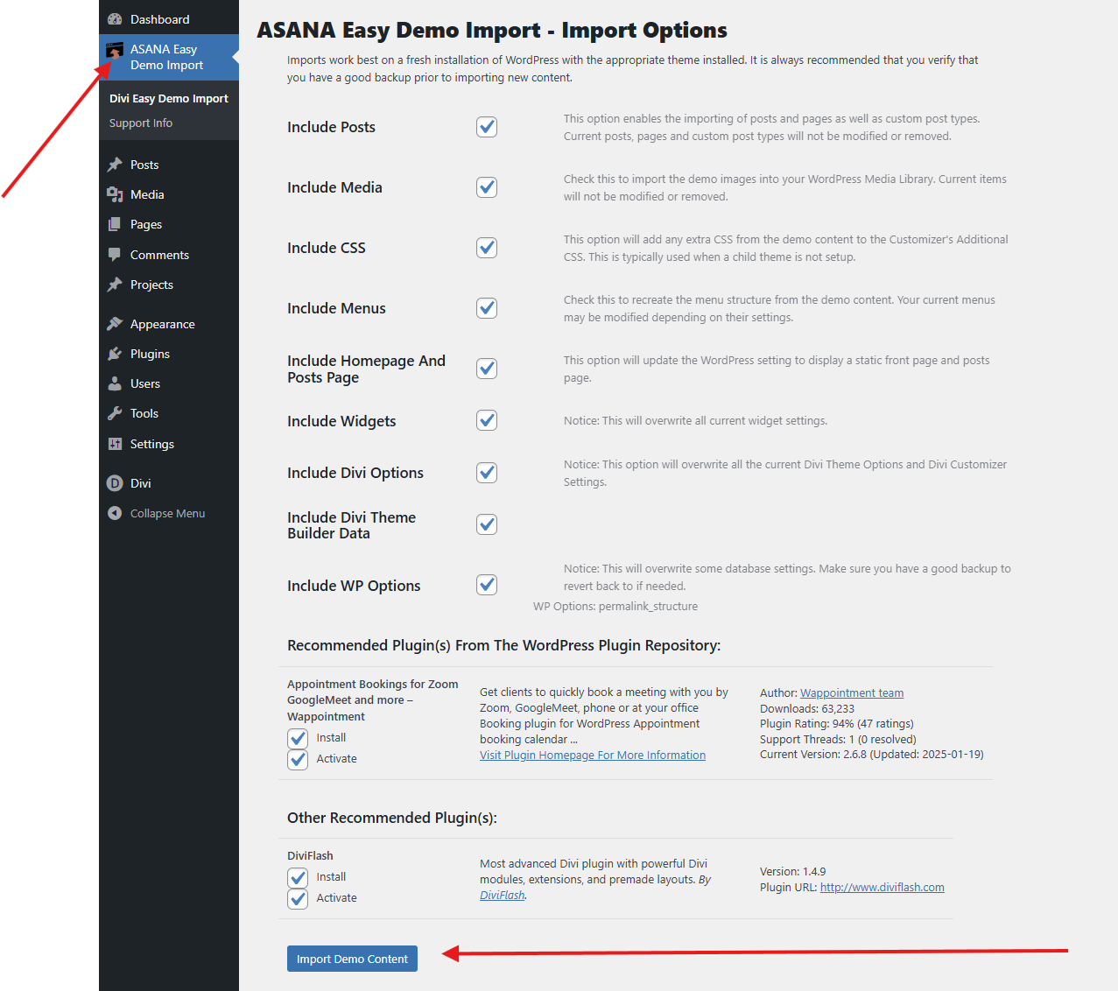Click the Import Demo Content button
The width and height of the screenshot is (1118, 991).
click(x=352, y=959)
